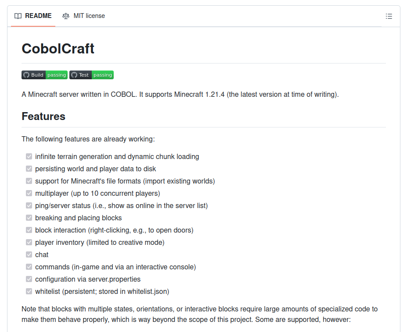This screenshot has height=332, width=407.
Task: Toggle the chat feature checkbox
Action: (x=29, y=254)
